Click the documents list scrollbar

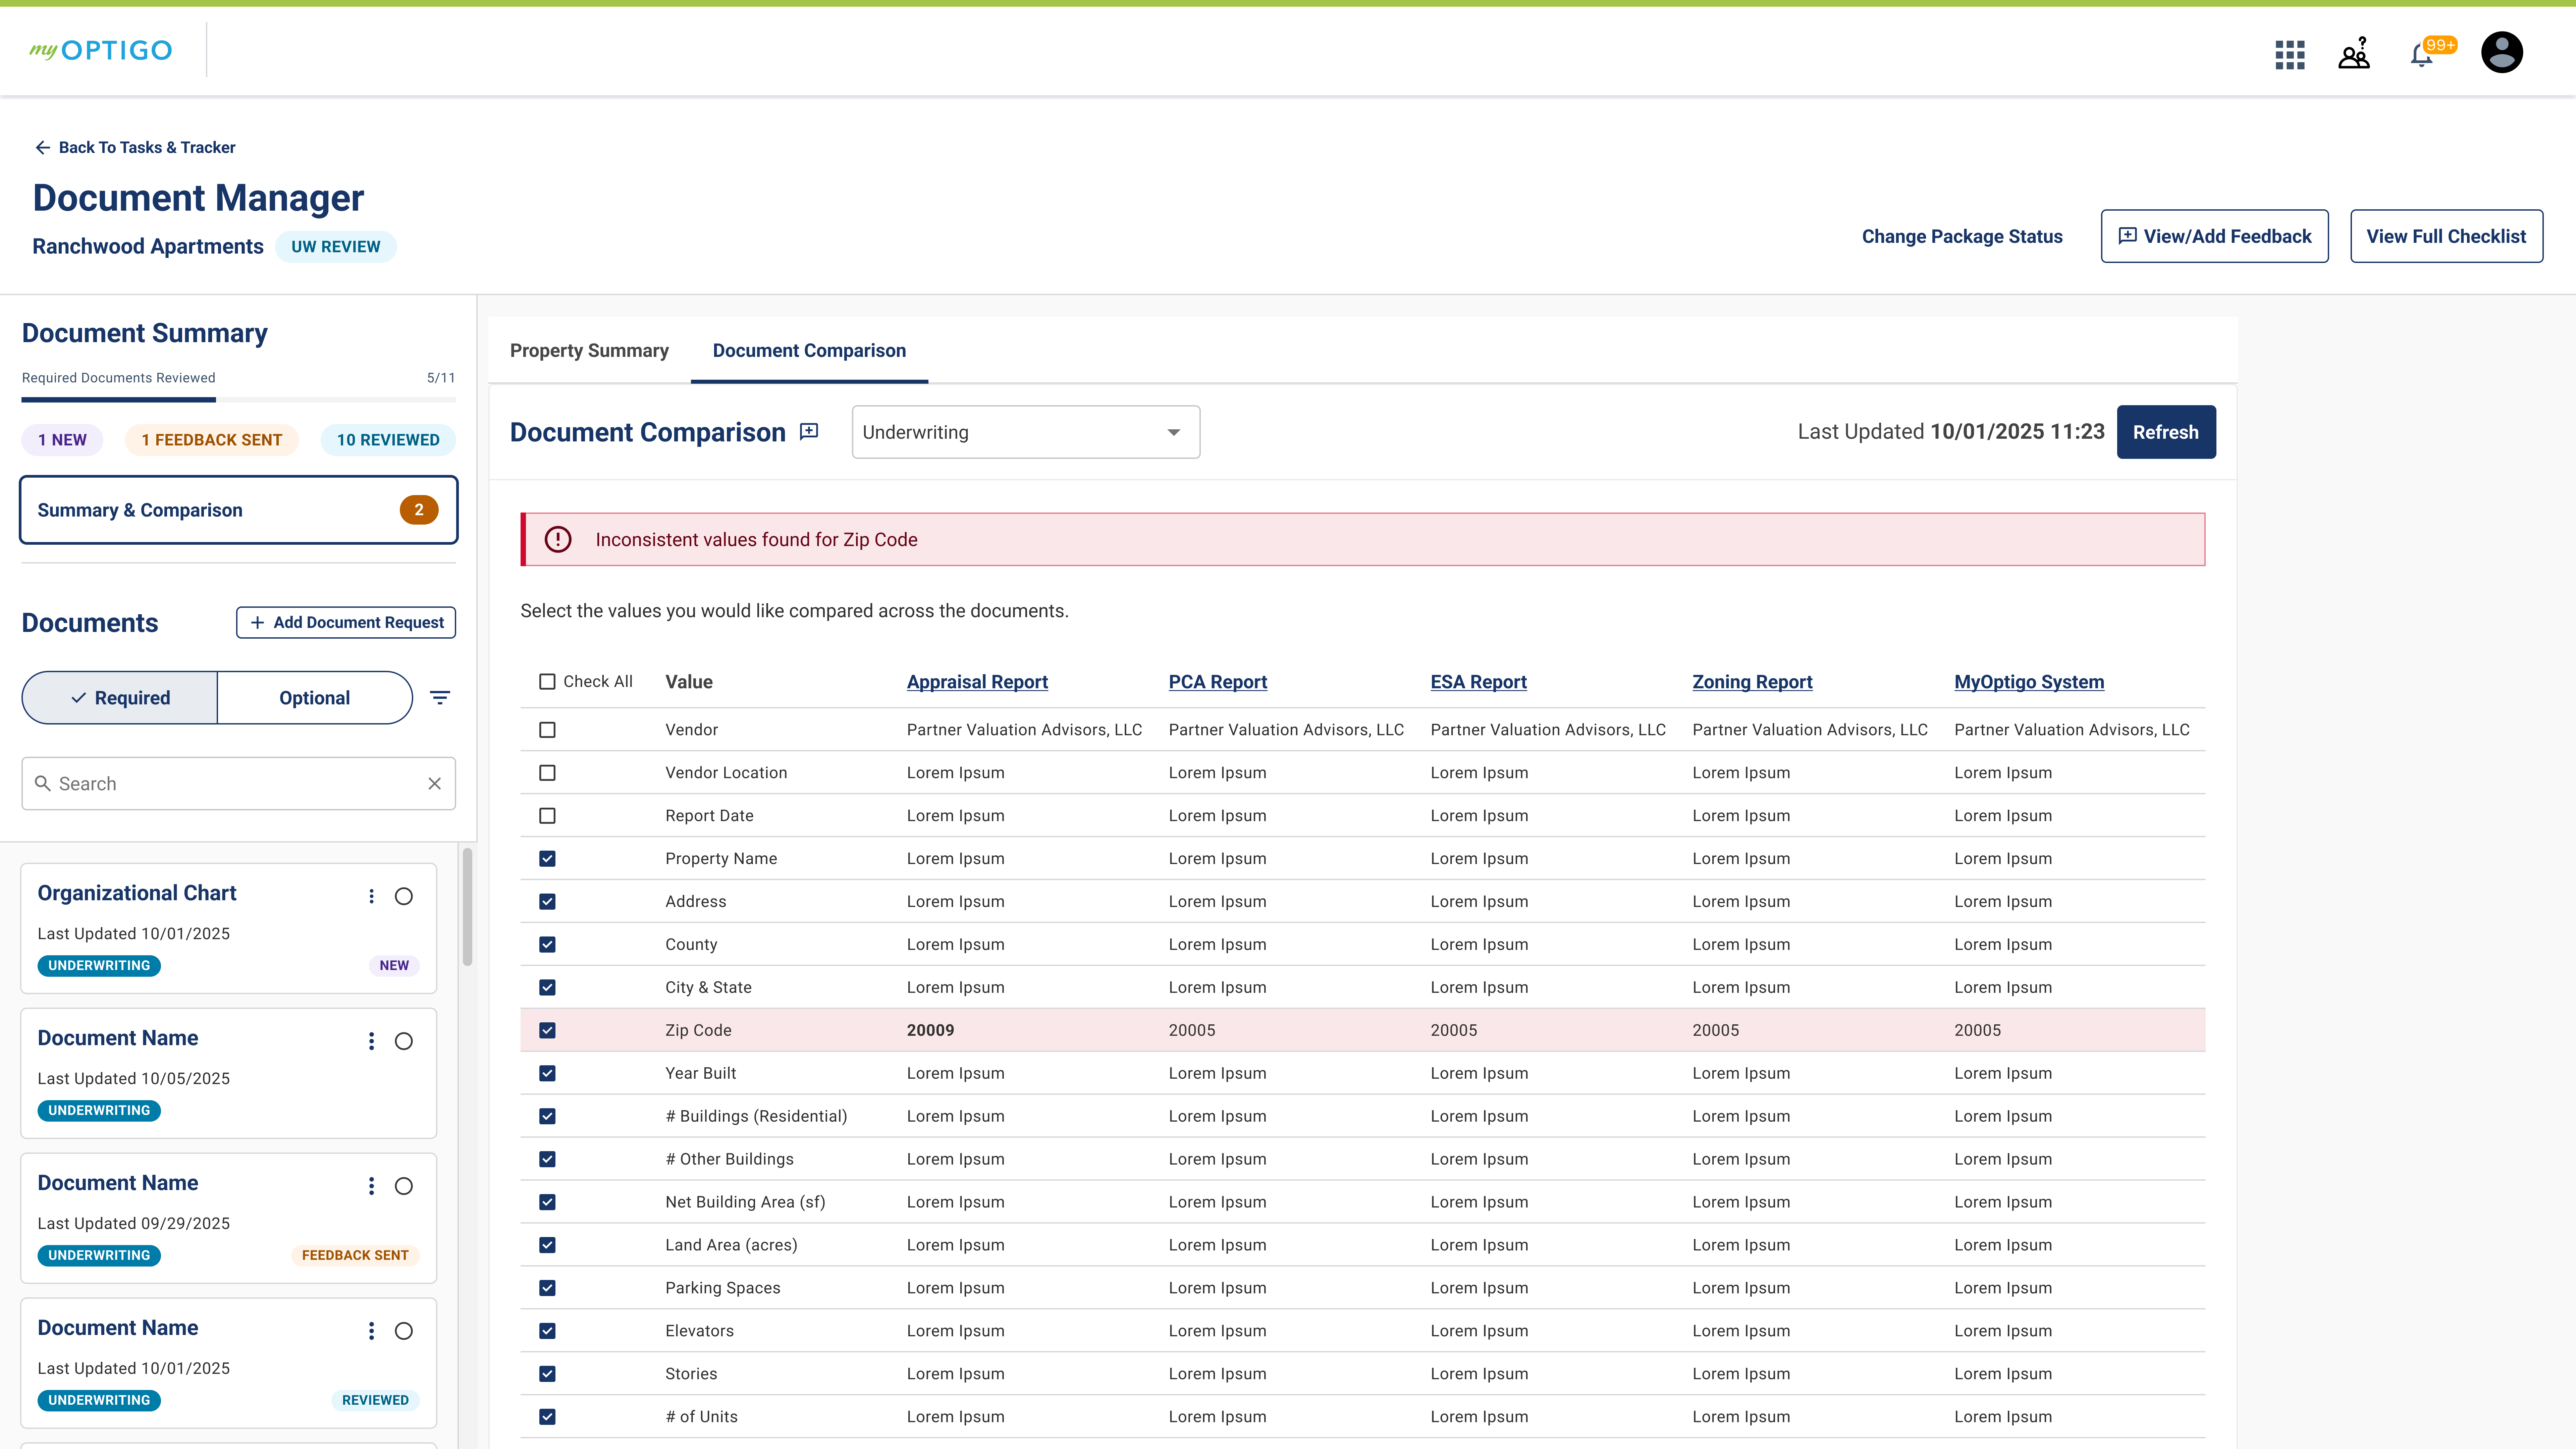(x=467, y=907)
